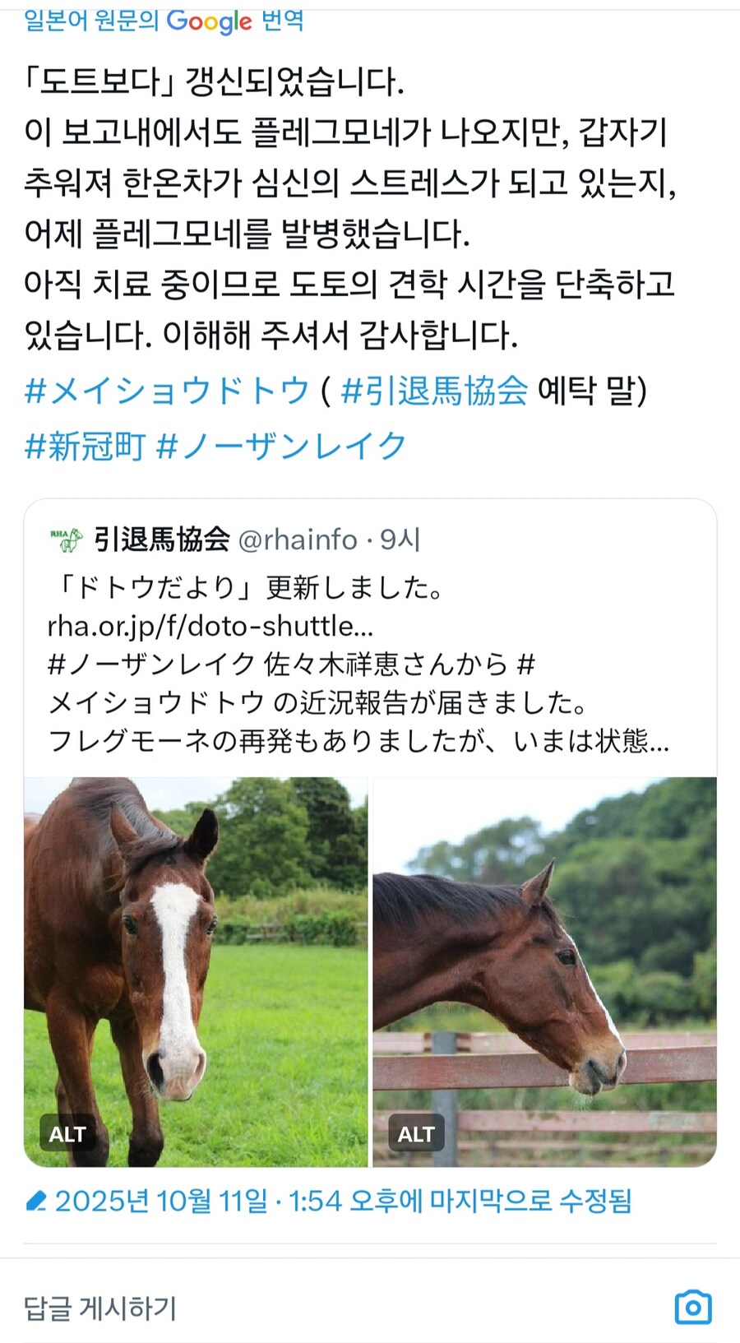Image resolution: width=740 pixels, height=1343 pixels.
Task: Open the #引退馬協会 hashtag
Action: pos(434,391)
